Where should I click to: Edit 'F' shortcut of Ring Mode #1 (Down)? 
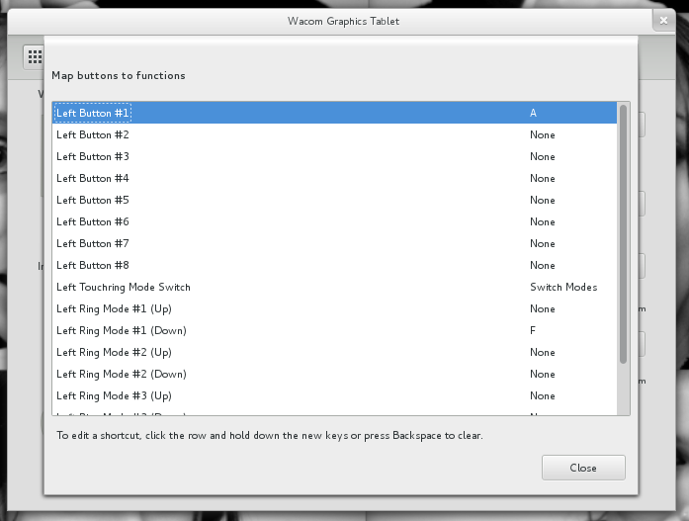533,330
